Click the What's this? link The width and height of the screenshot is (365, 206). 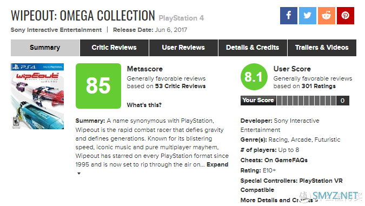click(x=144, y=105)
